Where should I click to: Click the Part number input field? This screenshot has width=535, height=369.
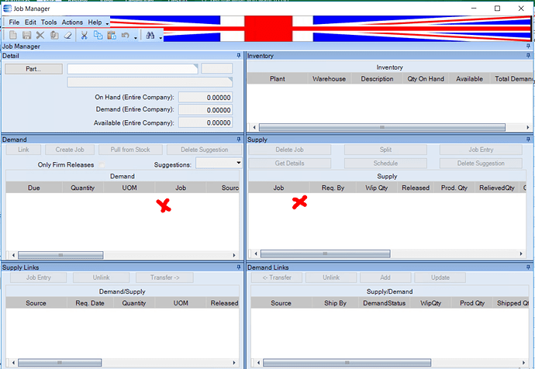pos(133,69)
